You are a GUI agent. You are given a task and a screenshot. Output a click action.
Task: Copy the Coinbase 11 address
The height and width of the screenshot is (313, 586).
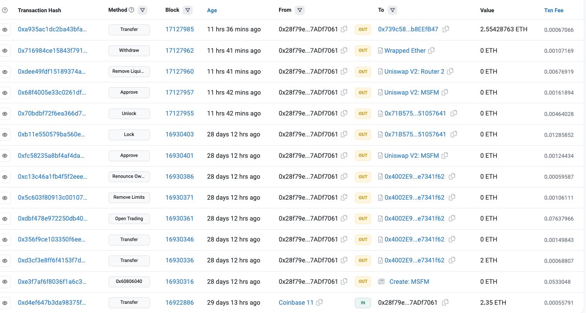(320, 303)
